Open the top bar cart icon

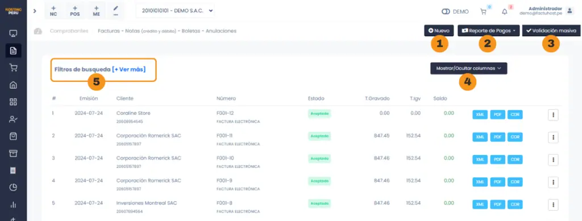pyautogui.click(x=483, y=11)
